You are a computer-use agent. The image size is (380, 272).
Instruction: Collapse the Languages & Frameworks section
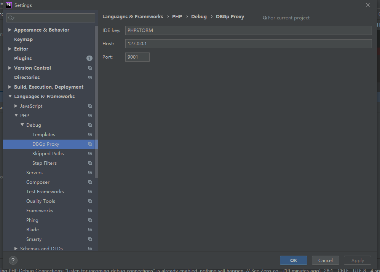tap(10, 96)
